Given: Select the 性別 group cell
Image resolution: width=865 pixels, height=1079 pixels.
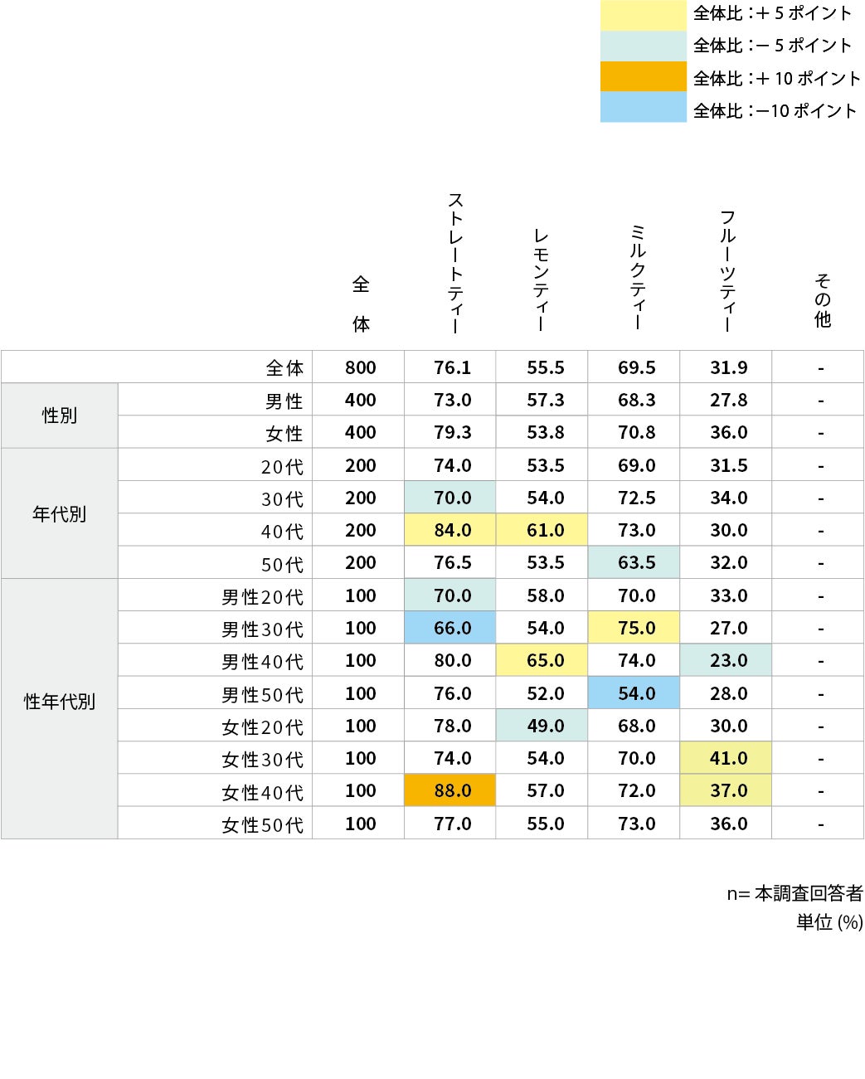Looking at the screenshot, I should (x=59, y=416).
